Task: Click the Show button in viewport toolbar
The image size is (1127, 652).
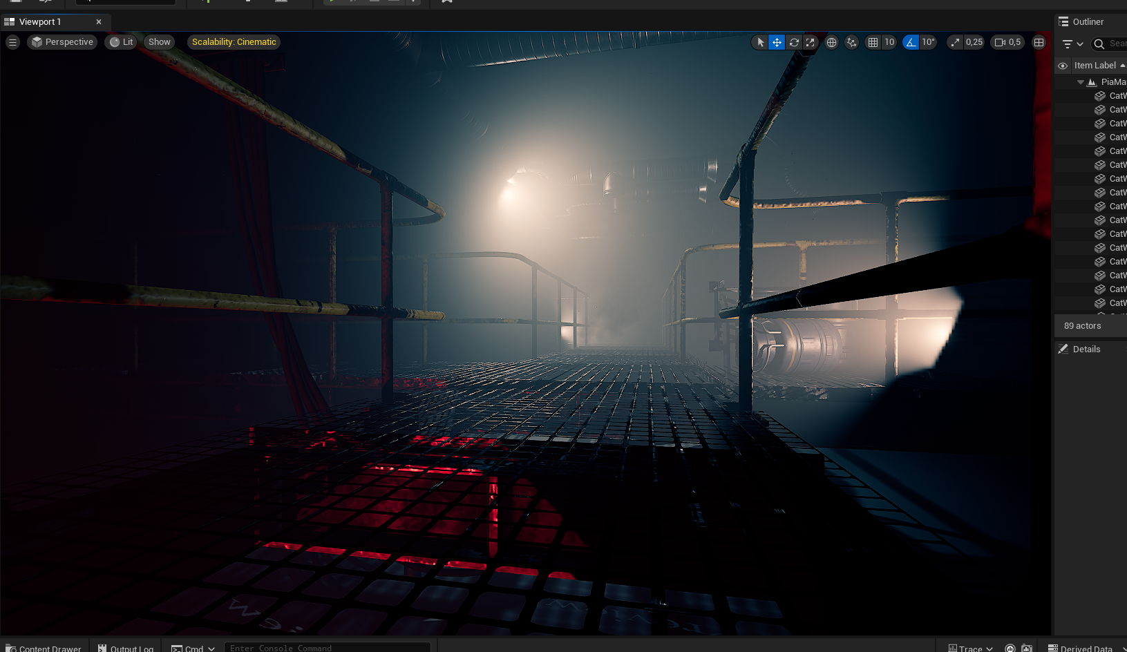Action: tap(159, 42)
